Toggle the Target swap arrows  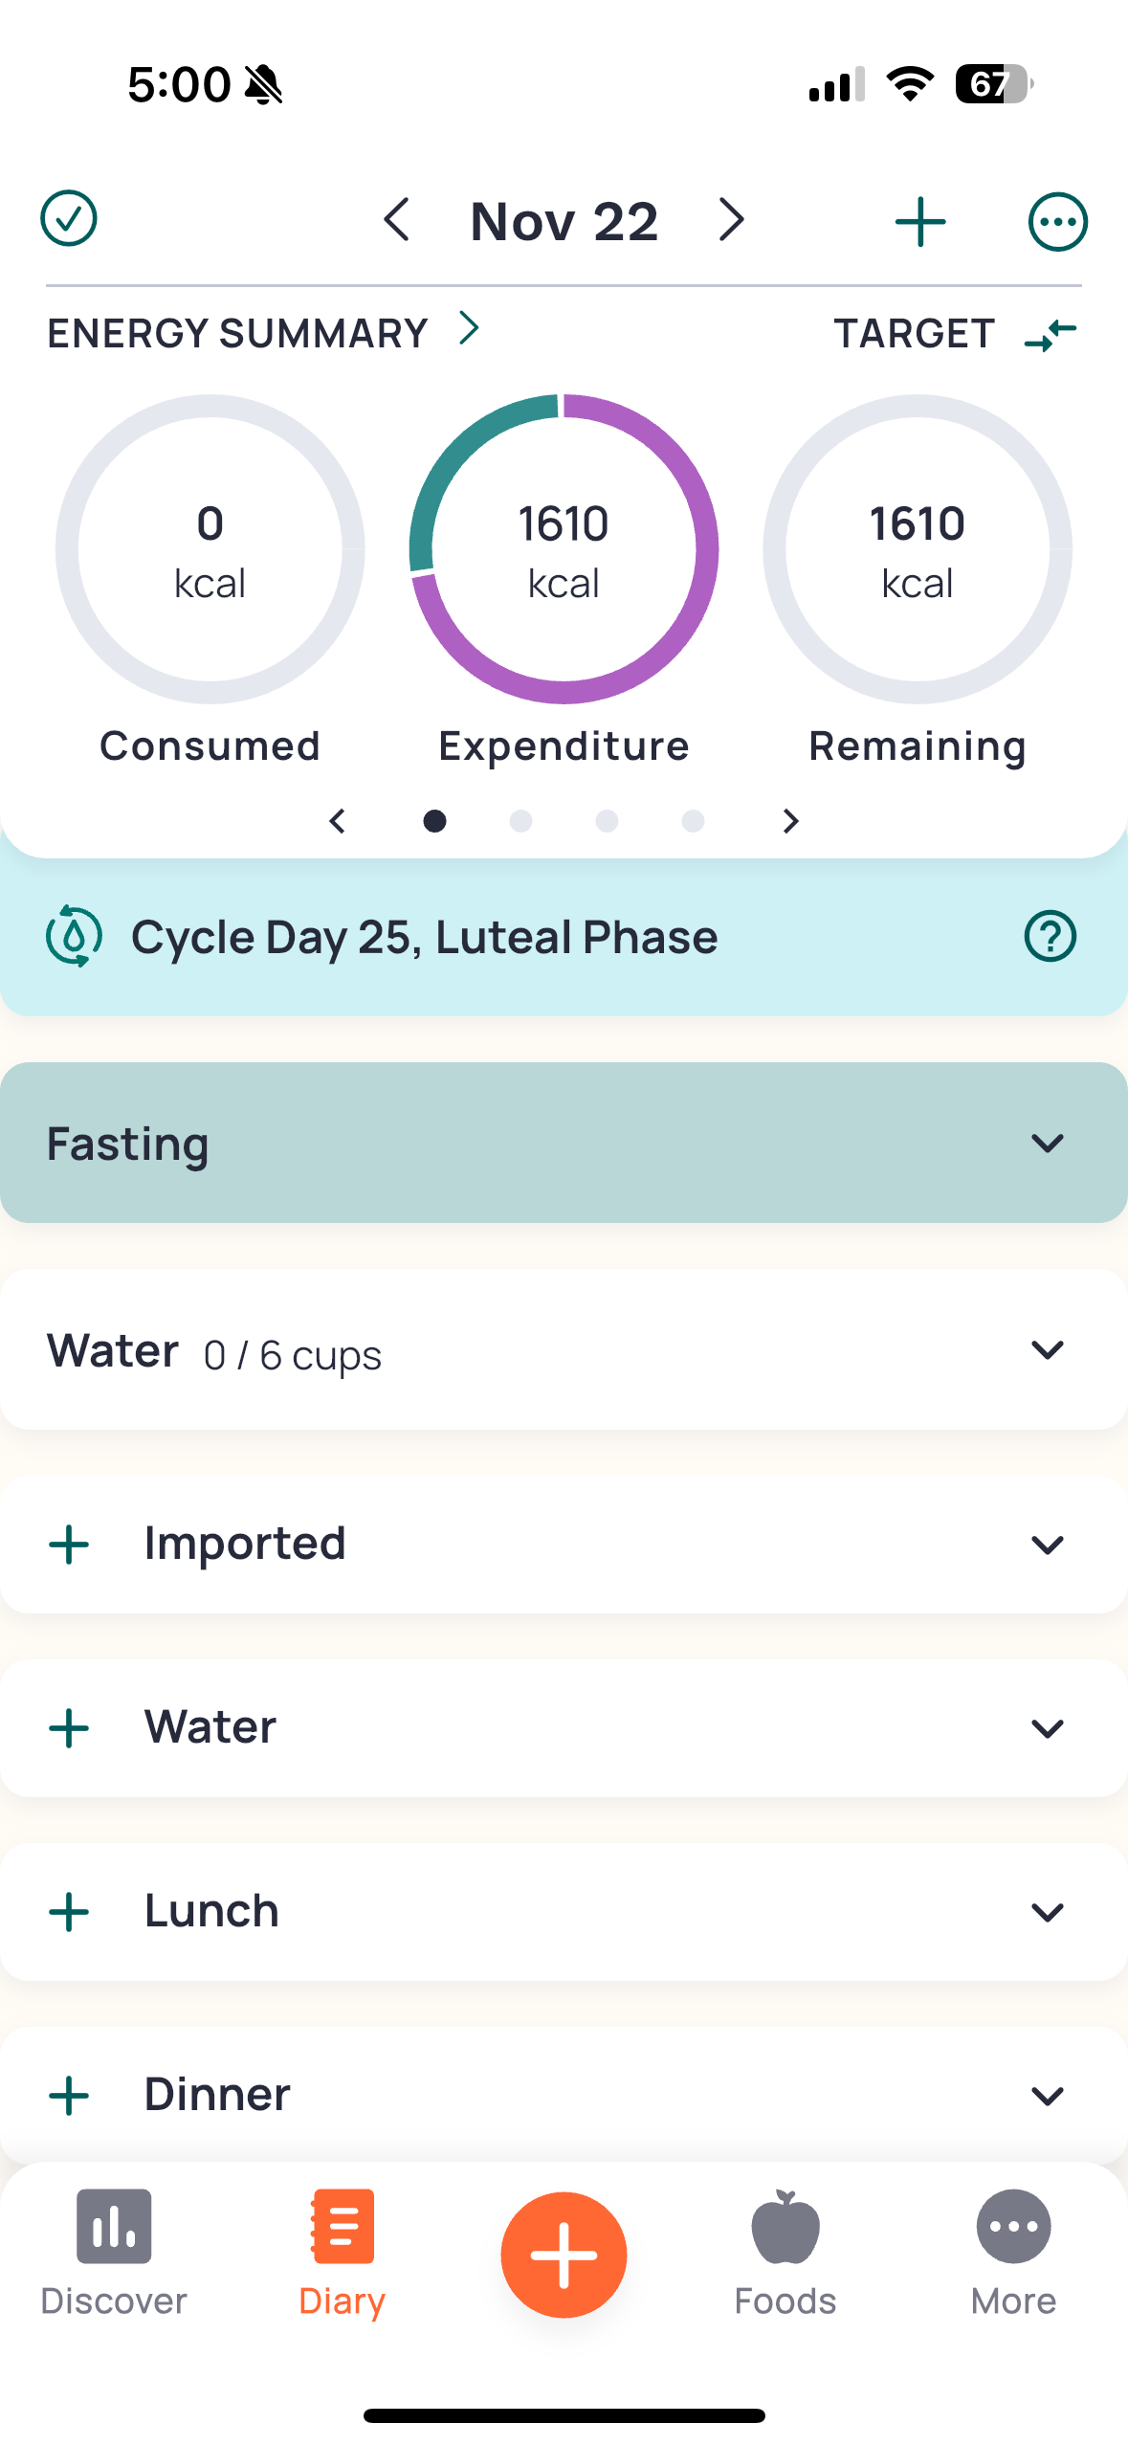click(x=1051, y=335)
